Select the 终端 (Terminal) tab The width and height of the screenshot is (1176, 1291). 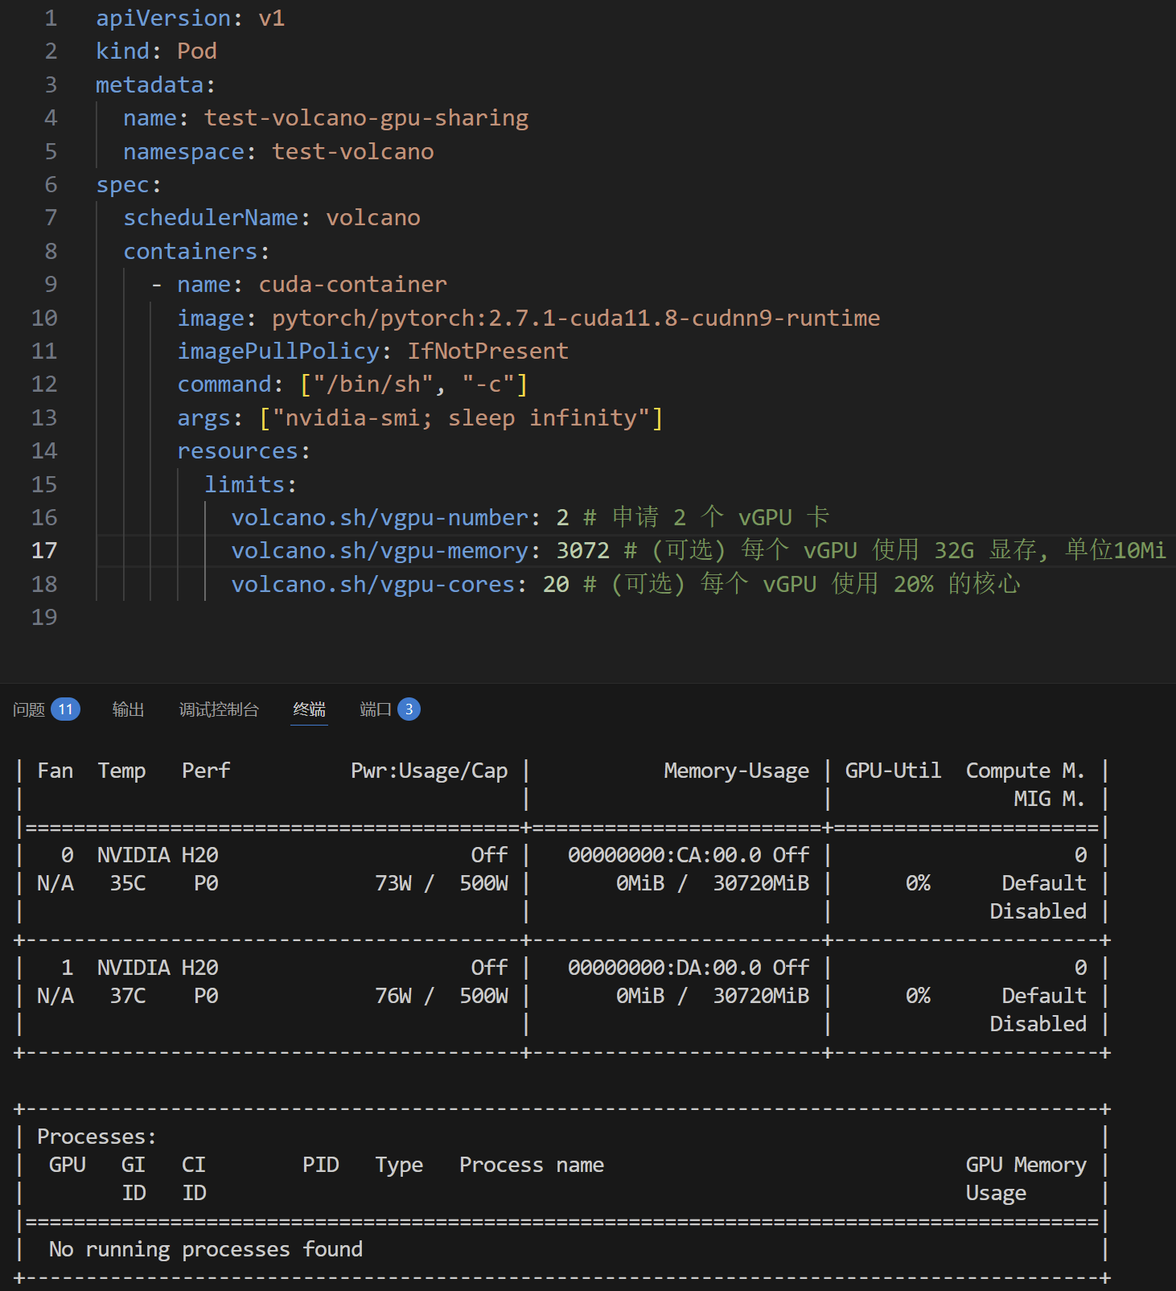pos(309,709)
